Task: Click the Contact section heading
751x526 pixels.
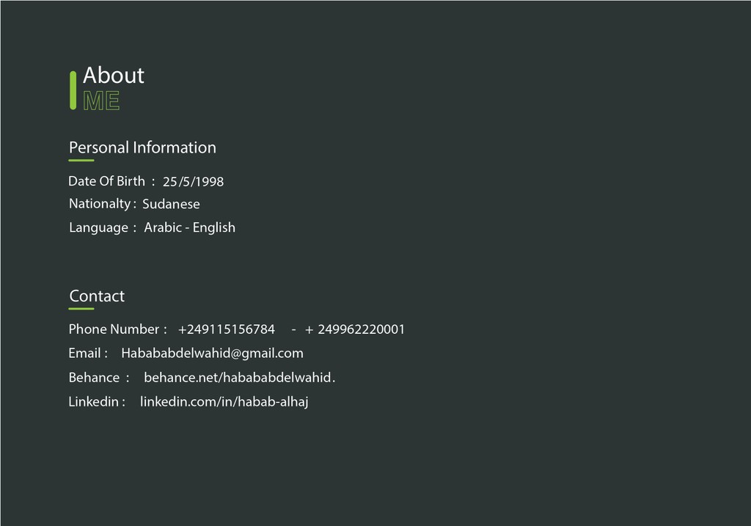Action: click(x=97, y=296)
